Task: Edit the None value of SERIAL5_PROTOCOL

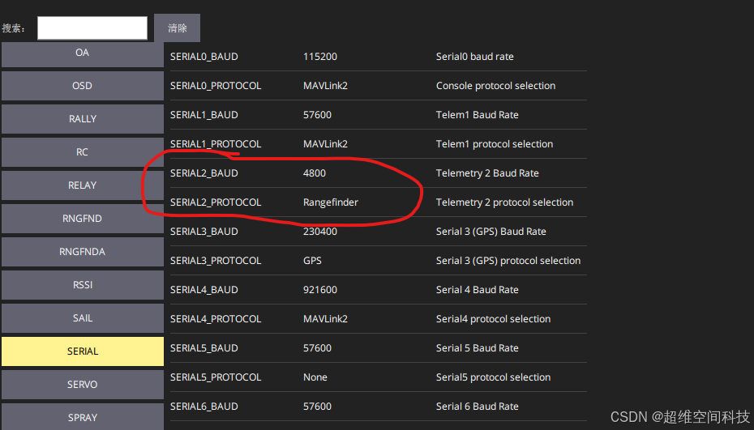Action: [315, 377]
